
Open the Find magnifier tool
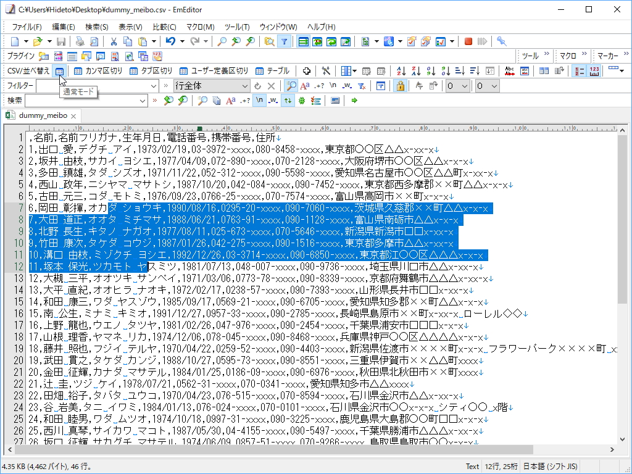[220, 41]
